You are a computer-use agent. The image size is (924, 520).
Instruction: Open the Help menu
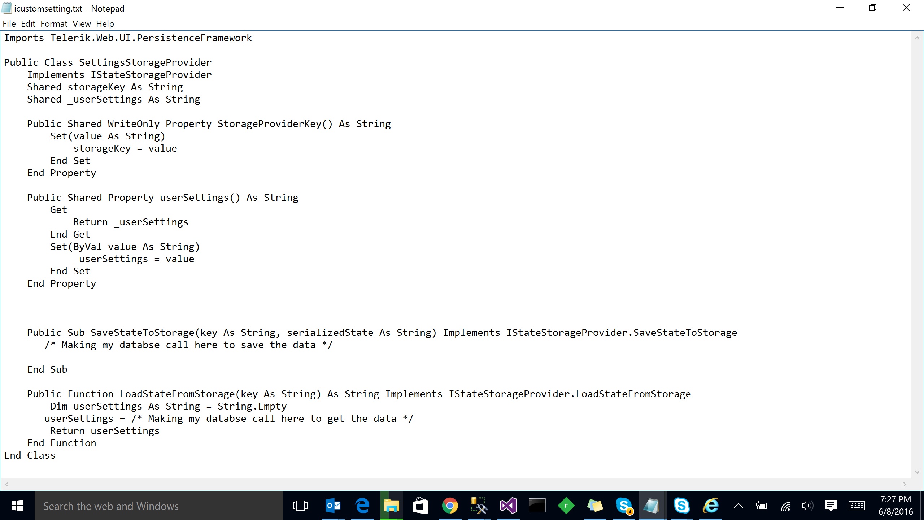(105, 24)
